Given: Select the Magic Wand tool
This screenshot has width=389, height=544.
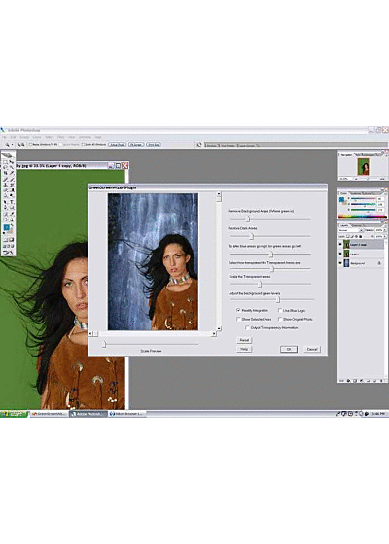Looking at the screenshot, I should point(12,167).
